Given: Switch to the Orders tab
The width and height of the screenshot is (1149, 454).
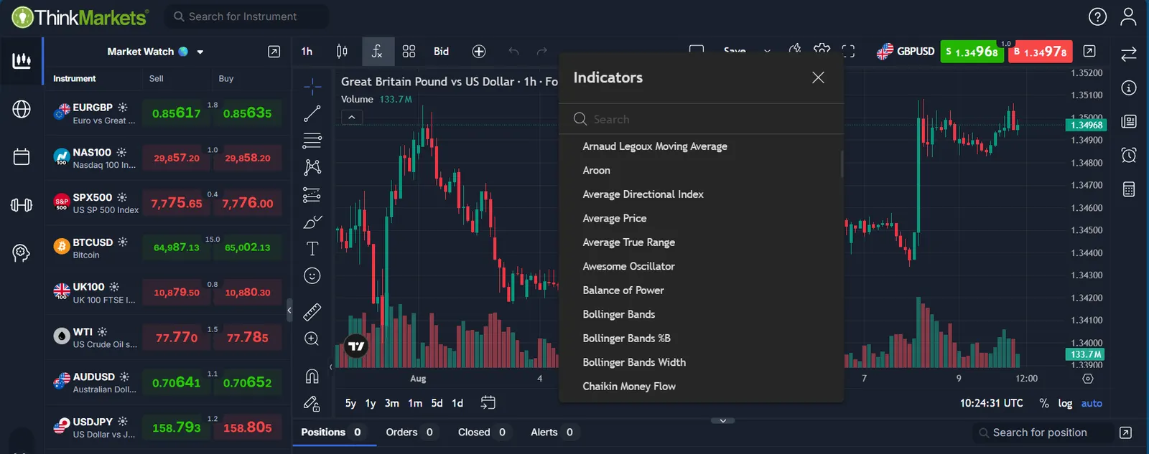Looking at the screenshot, I should (x=409, y=432).
